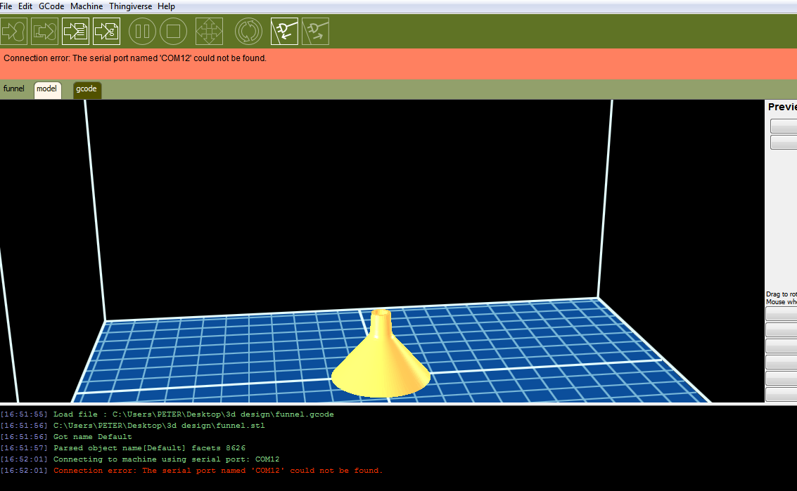Open the Thingiverse menu

click(130, 6)
